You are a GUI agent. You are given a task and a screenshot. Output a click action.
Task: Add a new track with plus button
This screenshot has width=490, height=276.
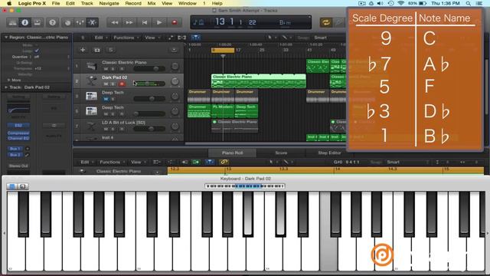[83, 50]
